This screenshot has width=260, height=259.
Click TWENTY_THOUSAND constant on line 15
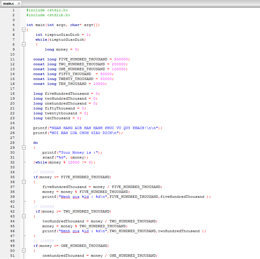pos(76,79)
